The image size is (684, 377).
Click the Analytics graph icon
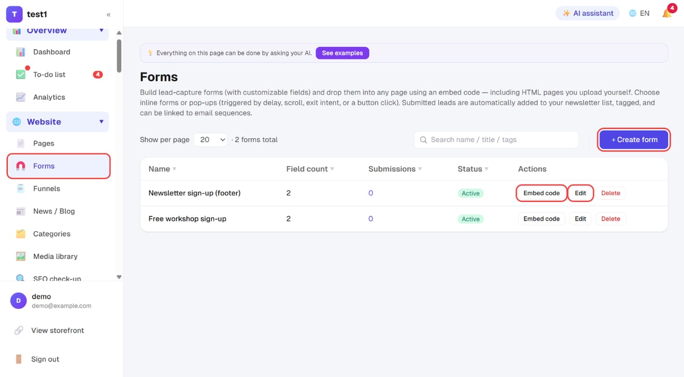tap(21, 97)
